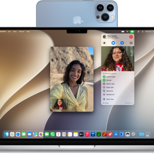Screen dimensions: 154x154
Task: Open Contacts from the Dock
Action: (x=64, y=134)
